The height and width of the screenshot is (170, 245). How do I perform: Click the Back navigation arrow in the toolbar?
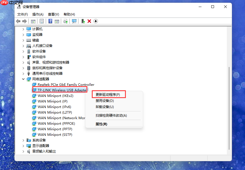point(18,21)
